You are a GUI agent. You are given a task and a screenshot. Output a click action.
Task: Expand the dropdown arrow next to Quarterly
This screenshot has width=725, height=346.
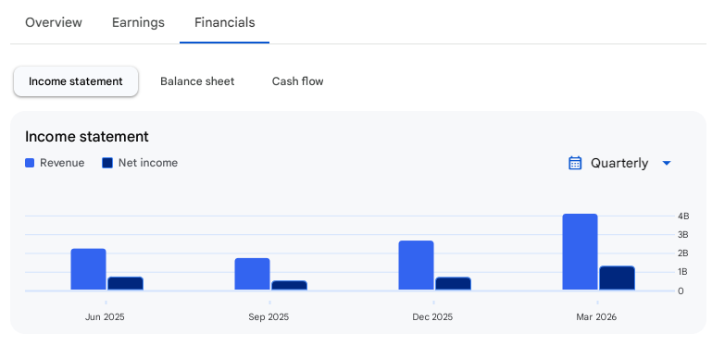[667, 163]
